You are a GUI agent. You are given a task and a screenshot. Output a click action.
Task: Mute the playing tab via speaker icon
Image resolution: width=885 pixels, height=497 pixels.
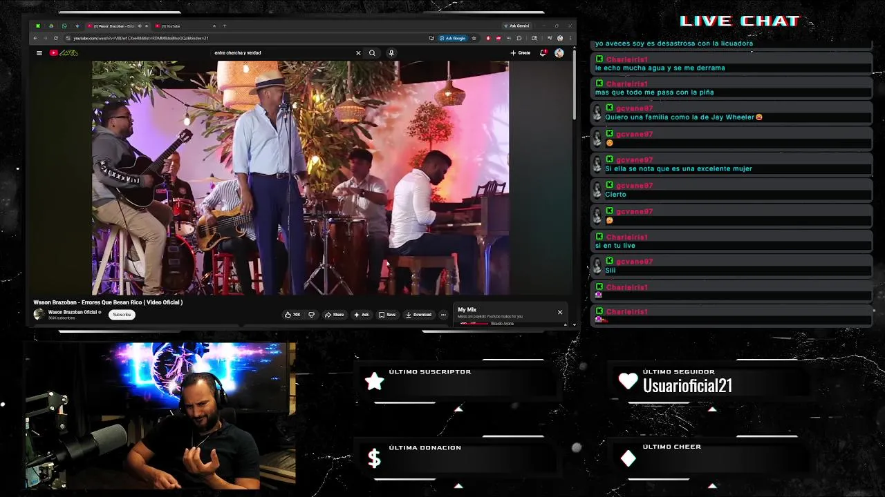[x=139, y=26]
